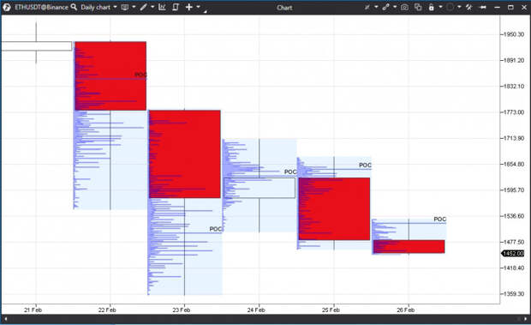Viewport: 531px width, 325px height.
Task: Click the 22 Feb red candle body
Action: point(110,76)
